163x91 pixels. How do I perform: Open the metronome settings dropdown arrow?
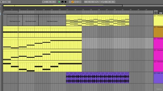pos(4,2)
